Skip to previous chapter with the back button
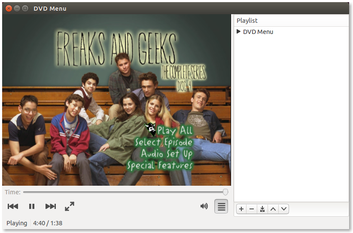Image resolution: width=353 pixels, height=233 pixels. click(13, 206)
